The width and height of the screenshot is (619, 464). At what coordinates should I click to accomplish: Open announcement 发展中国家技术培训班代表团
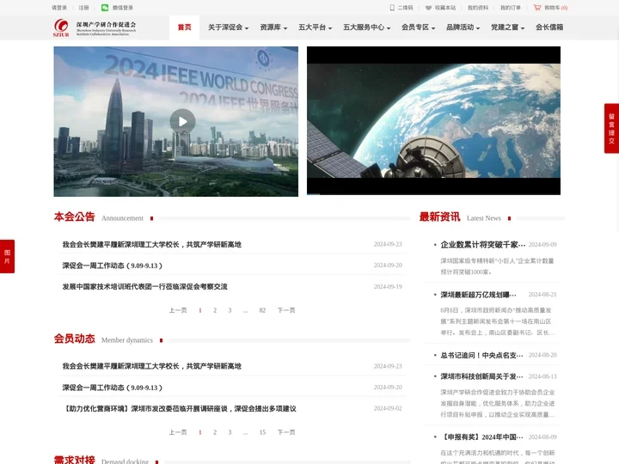144,286
